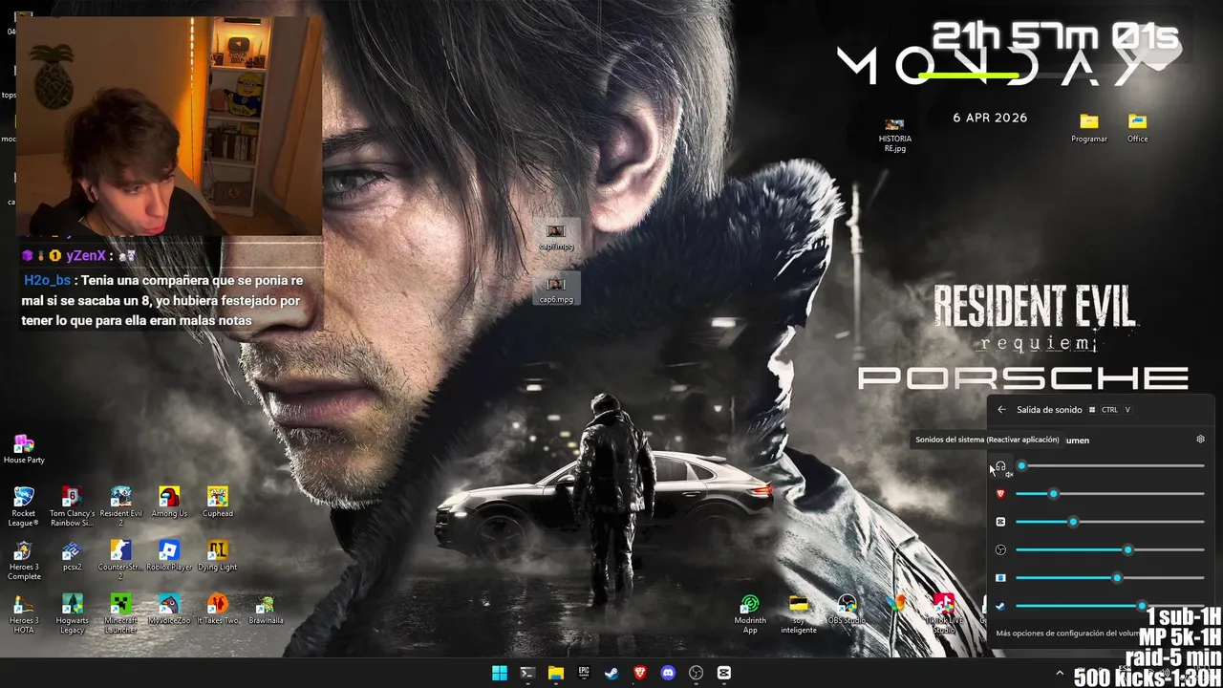Select the Resident Evil 2 desktop icon
This screenshot has height=688, width=1223.
pos(120,506)
